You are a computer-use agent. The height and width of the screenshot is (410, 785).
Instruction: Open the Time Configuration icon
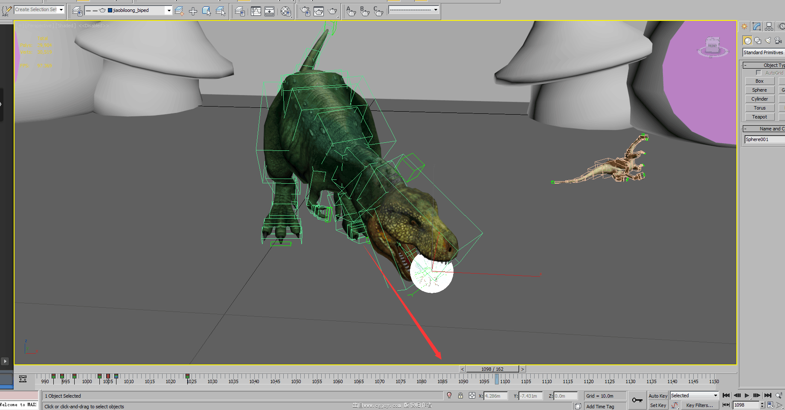[x=770, y=405]
